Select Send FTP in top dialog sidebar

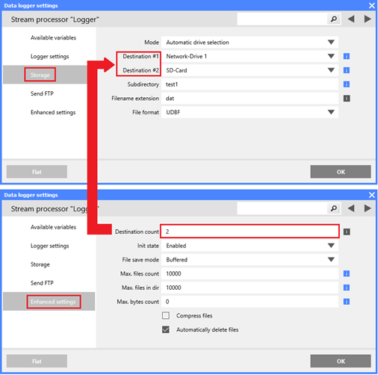42,93
